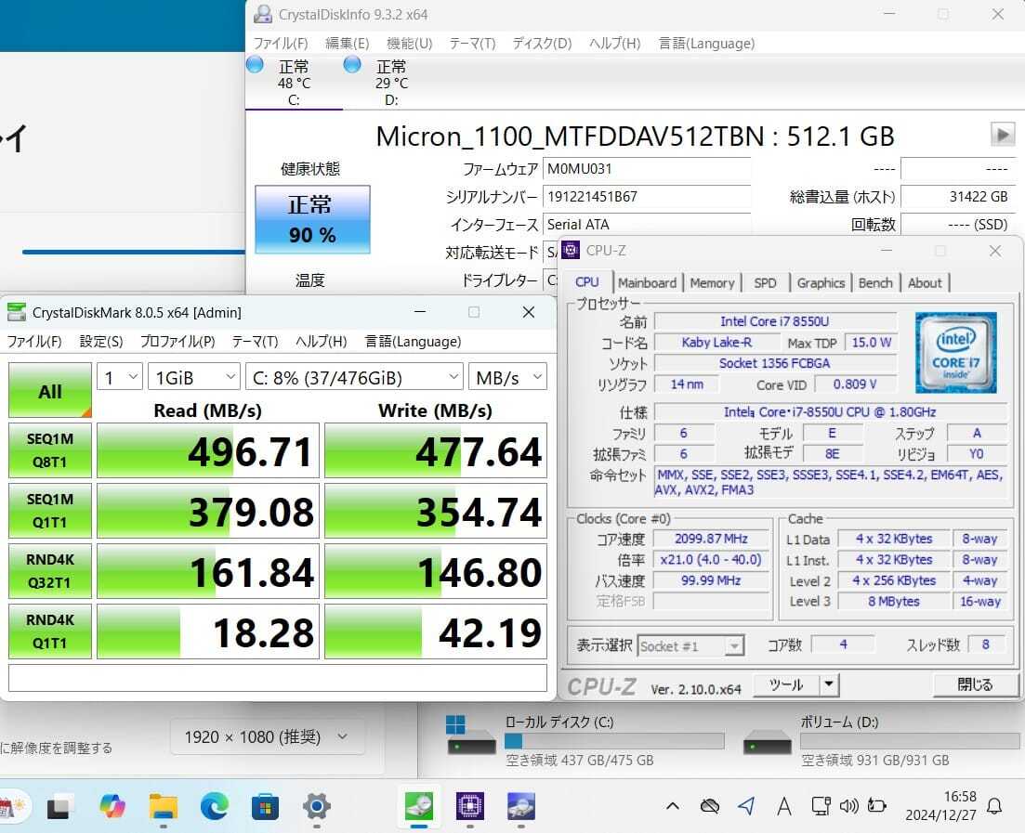Viewport: 1025px width, 833px height.
Task: Open Microsoft Store from the taskbar
Action: [266, 808]
